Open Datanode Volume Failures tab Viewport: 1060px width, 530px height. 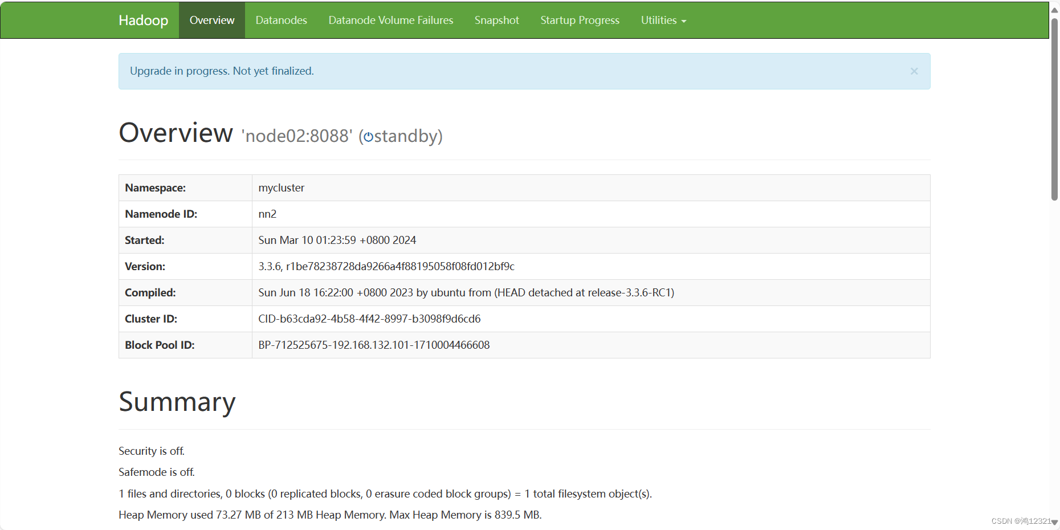click(x=391, y=20)
